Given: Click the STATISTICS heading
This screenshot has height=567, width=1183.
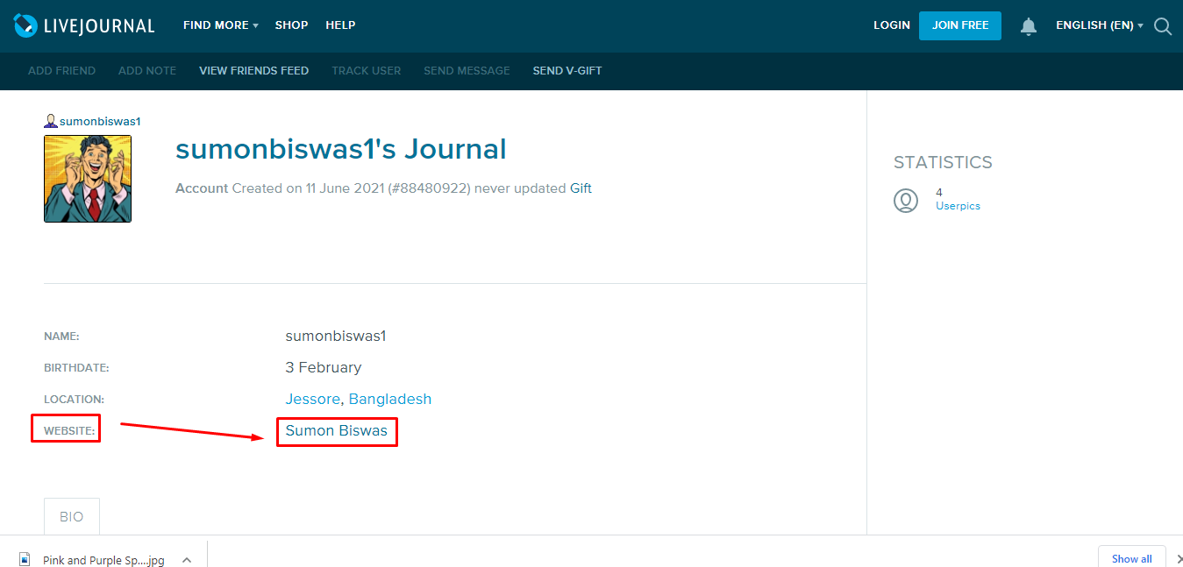Looking at the screenshot, I should coord(943,162).
